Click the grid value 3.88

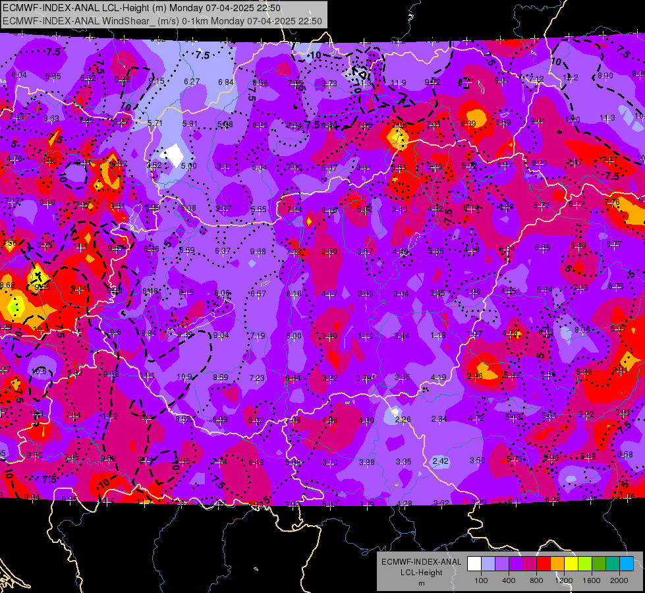click(x=366, y=463)
